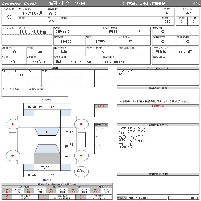The height and width of the screenshot is (201, 201).
Task: Click the car name AD
Action: click(53, 14)
